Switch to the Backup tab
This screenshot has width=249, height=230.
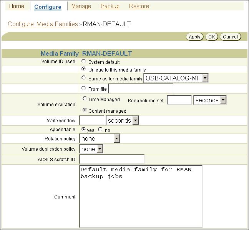[x=110, y=6]
